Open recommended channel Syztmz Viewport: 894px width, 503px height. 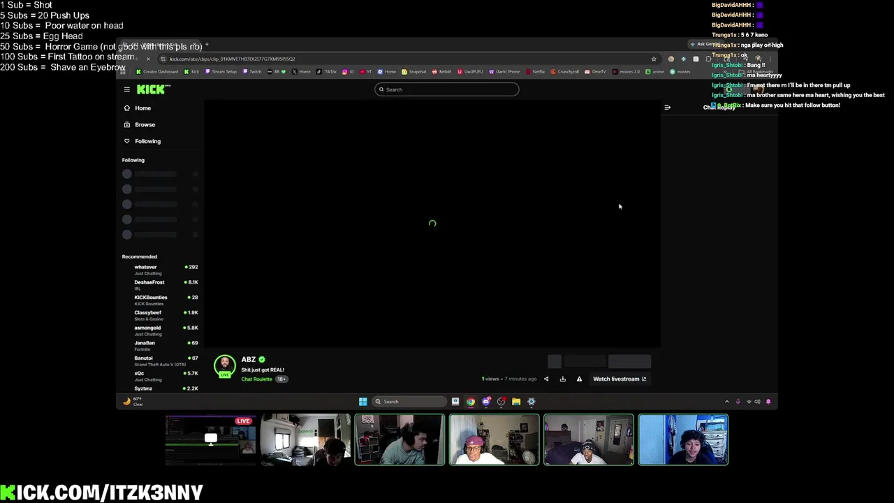pyautogui.click(x=160, y=388)
